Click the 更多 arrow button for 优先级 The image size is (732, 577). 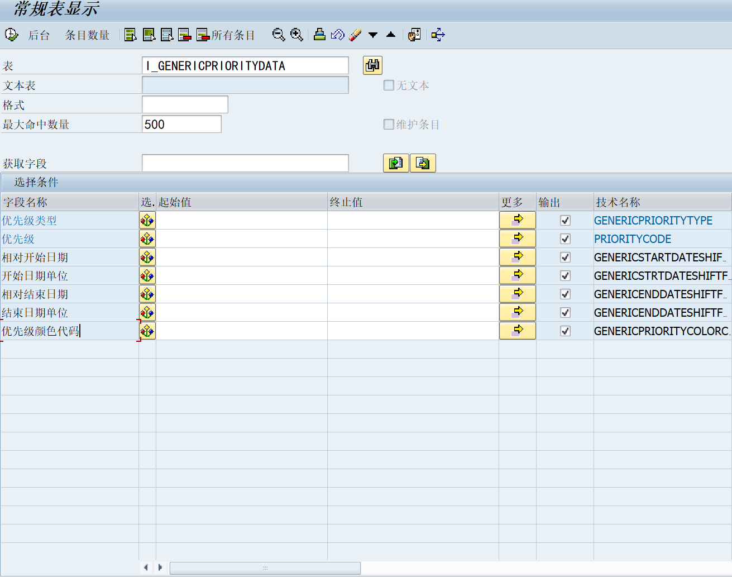tap(518, 239)
